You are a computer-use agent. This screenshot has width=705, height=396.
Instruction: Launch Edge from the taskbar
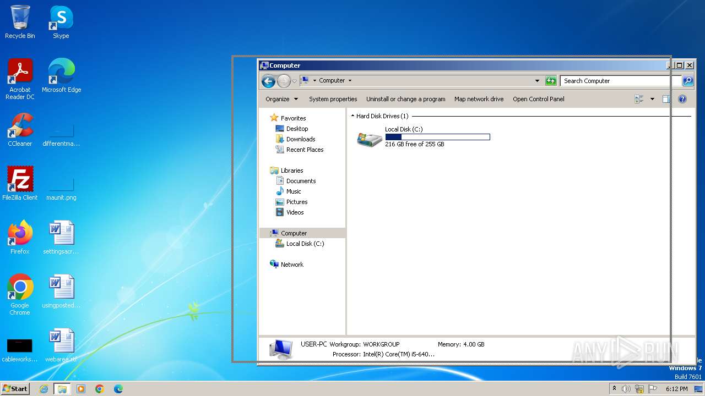click(x=118, y=389)
